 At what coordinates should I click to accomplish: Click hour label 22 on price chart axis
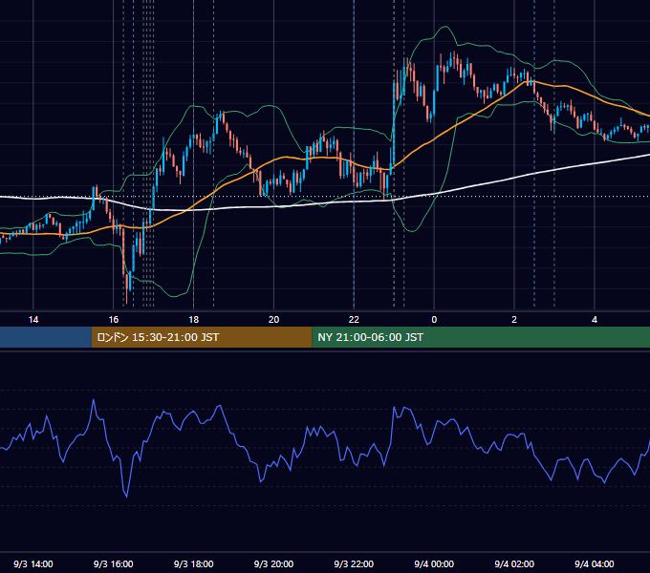tap(354, 320)
